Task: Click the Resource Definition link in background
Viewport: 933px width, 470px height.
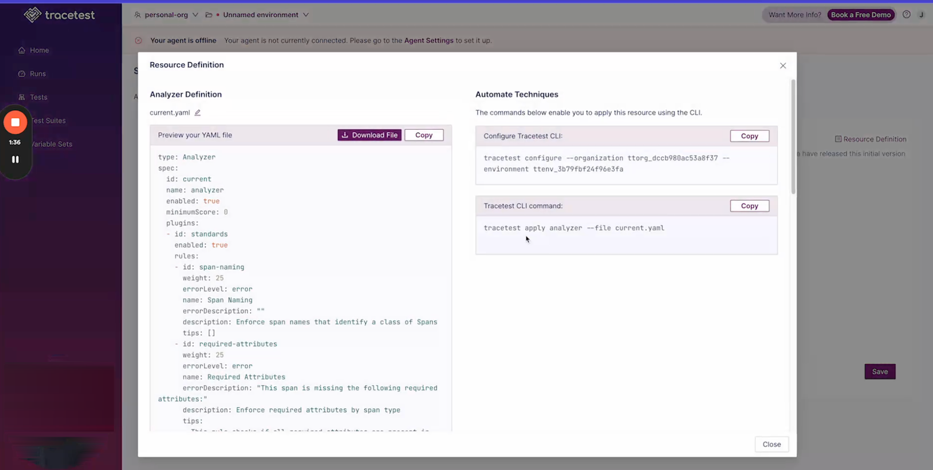Action: pyautogui.click(x=871, y=139)
